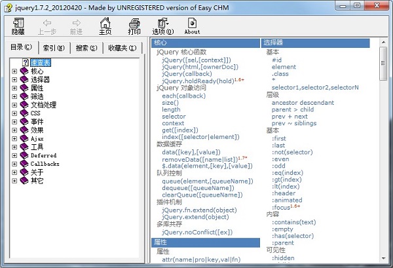The width and height of the screenshot is (393, 268).
Task: Click the book icon next to Deferred
Action: click(x=24, y=155)
